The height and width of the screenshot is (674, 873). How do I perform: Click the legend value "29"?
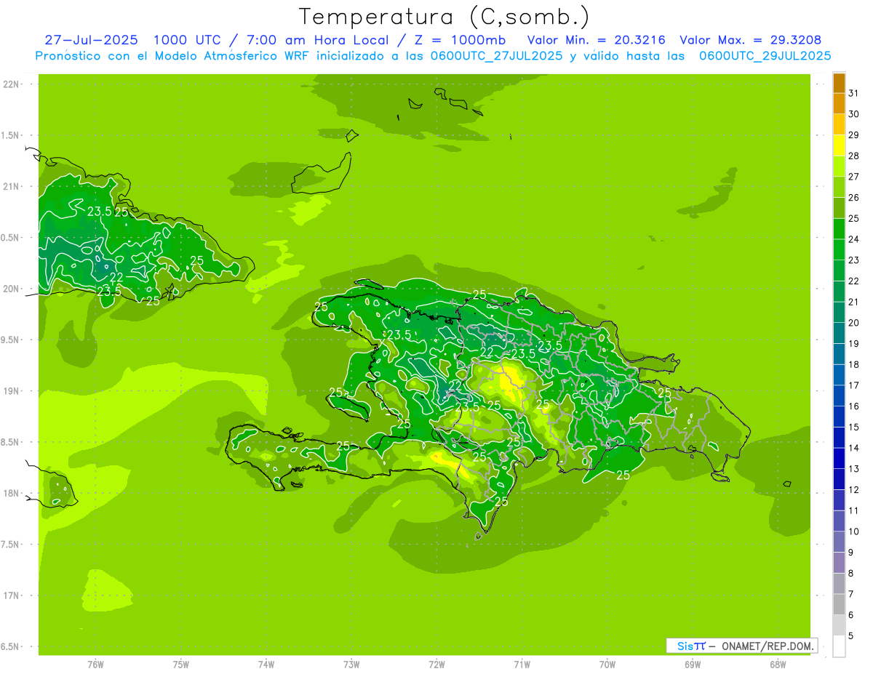[853, 135]
